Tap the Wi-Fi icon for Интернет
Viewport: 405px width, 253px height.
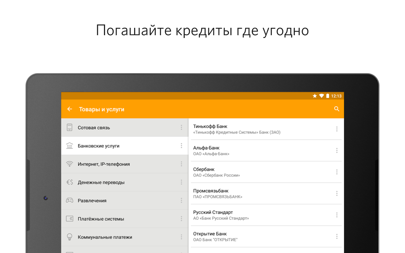69,164
